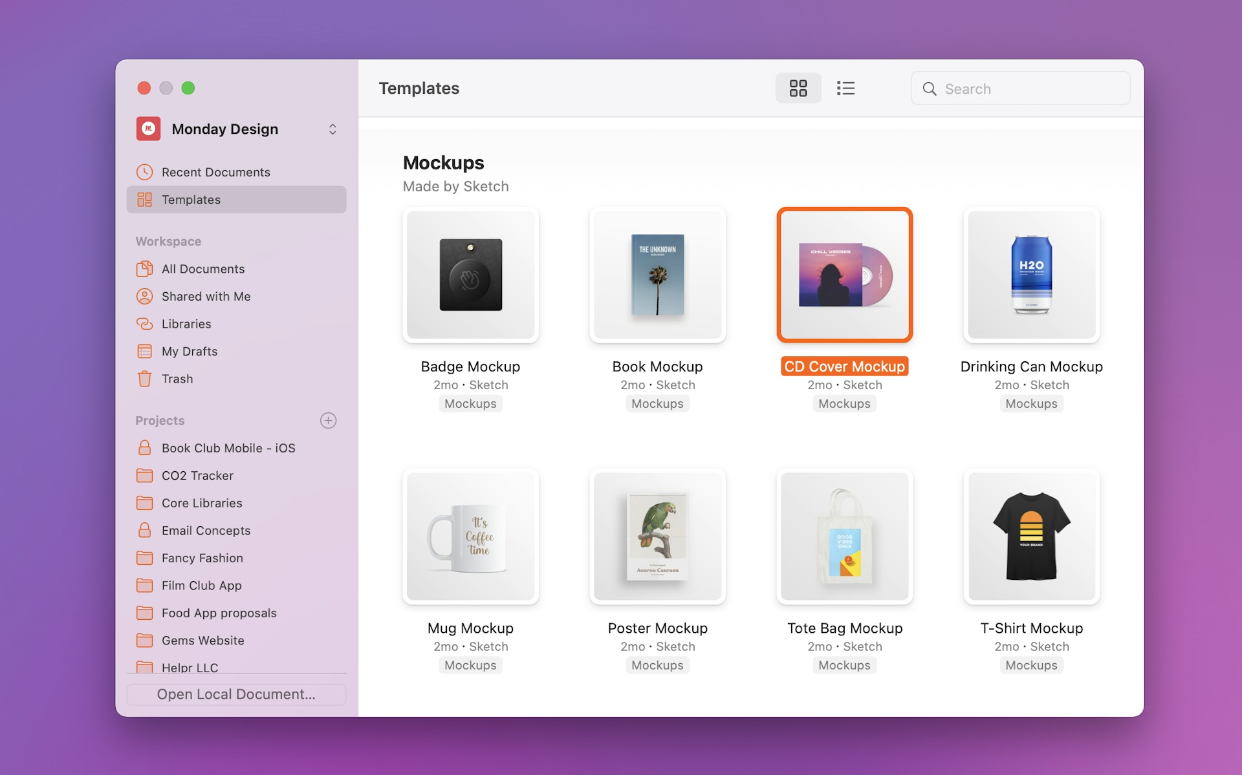Open Recent Documents in the sidebar
Viewport: 1242px width, 775px height.
[x=216, y=172]
